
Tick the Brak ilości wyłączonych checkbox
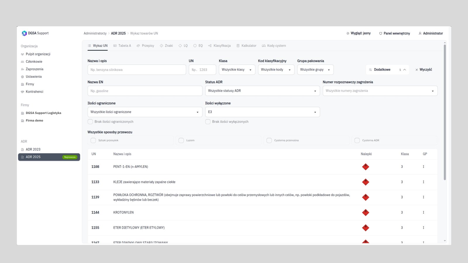pos(208,122)
